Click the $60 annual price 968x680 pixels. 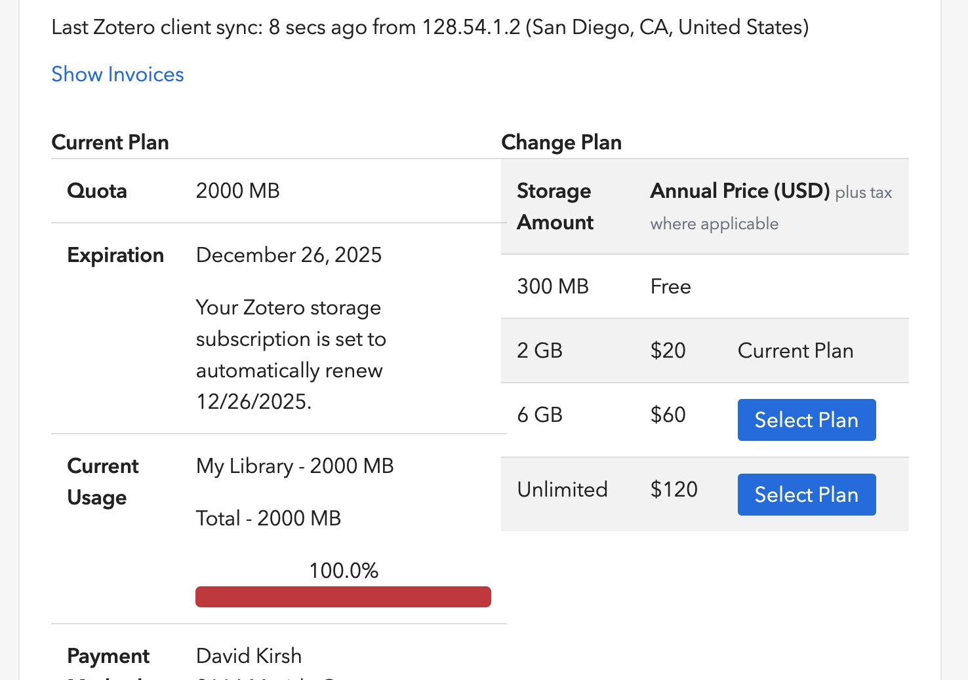pos(668,415)
